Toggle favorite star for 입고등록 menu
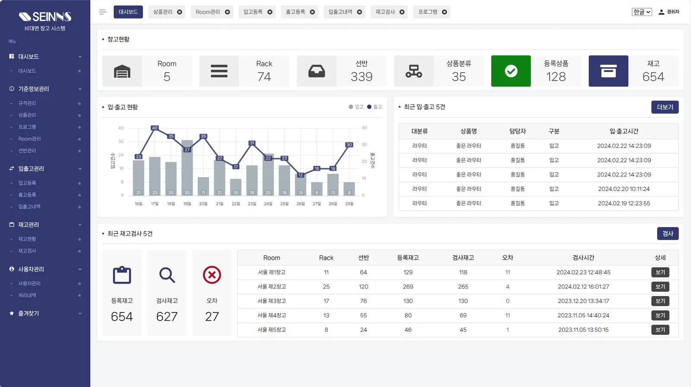Screen dimensions: 691x387 79,183
